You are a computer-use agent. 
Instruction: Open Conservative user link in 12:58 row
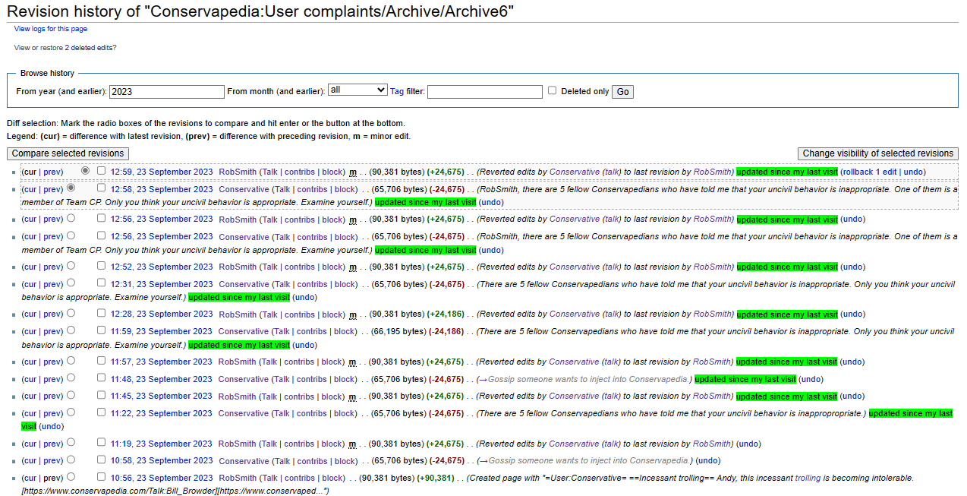[x=244, y=190]
